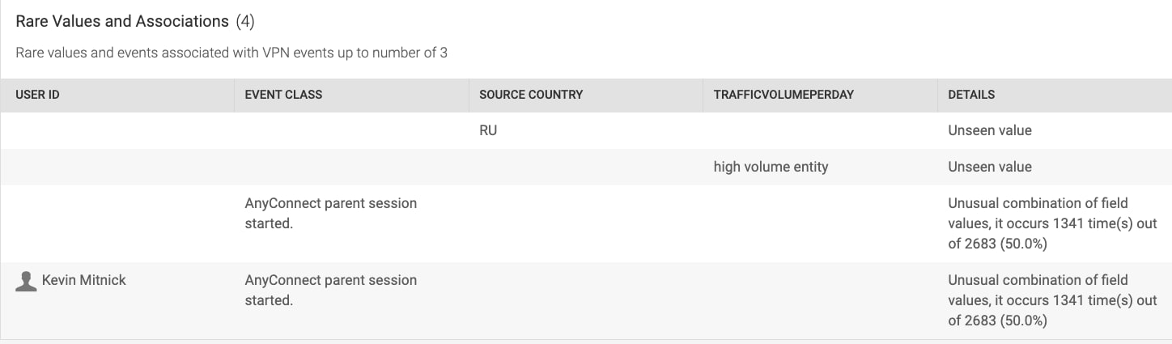The width and height of the screenshot is (1172, 344).
Task: Click the user avatar icon beside Kevin Mitnick
Action: coord(26,281)
